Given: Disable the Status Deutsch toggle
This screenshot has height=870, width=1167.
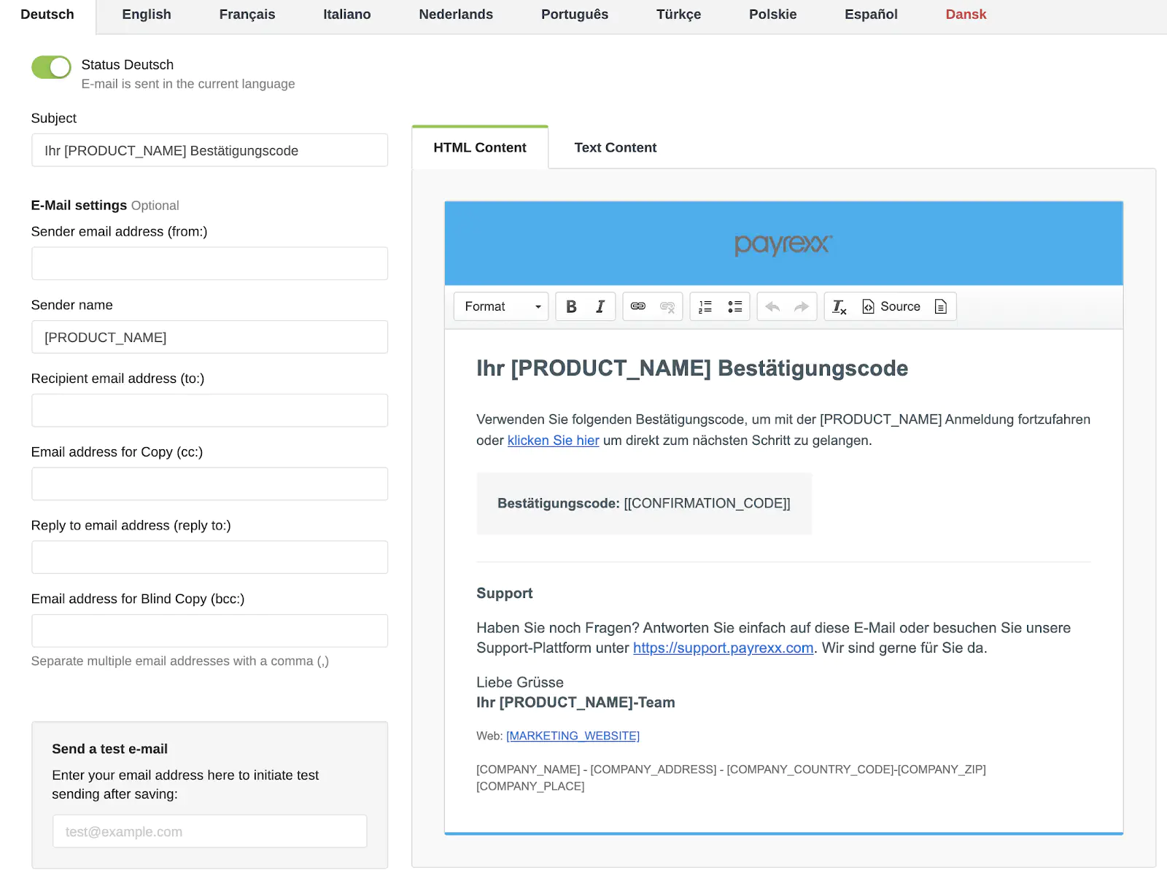Looking at the screenshot, I should 51,67.
